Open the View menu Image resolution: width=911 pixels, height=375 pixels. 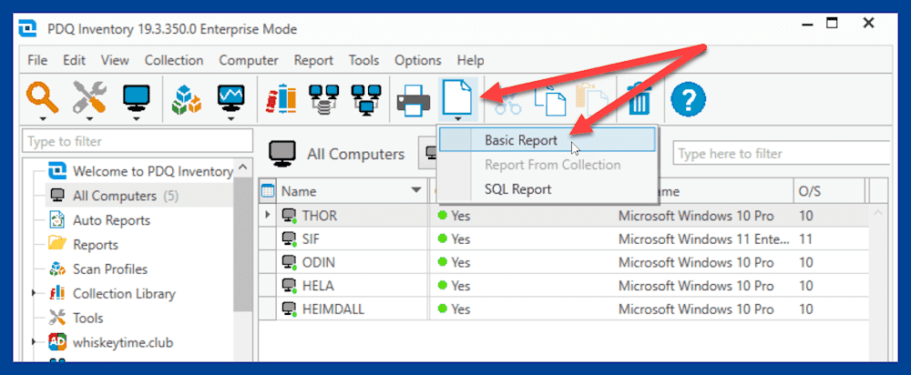(x=115, y=60)
